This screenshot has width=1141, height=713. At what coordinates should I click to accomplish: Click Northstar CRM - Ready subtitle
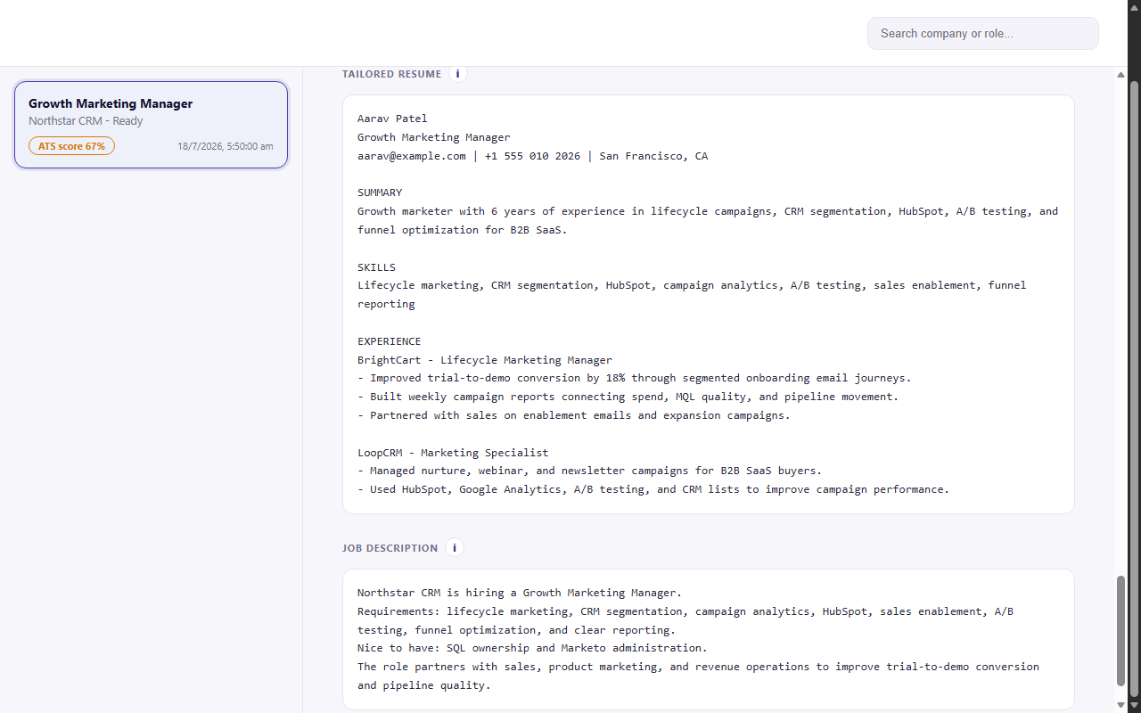(x=86, y=121)
